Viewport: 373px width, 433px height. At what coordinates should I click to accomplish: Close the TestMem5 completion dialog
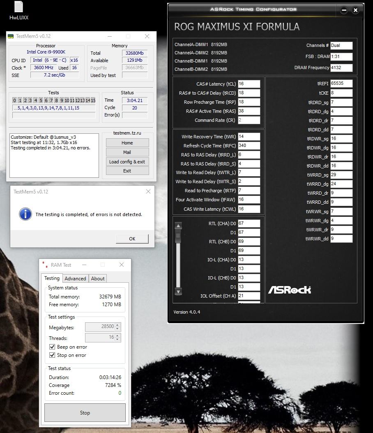pos(148,191)
